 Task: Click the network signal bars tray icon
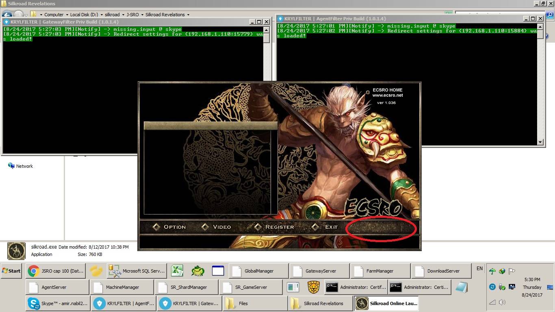coord(492,302)
